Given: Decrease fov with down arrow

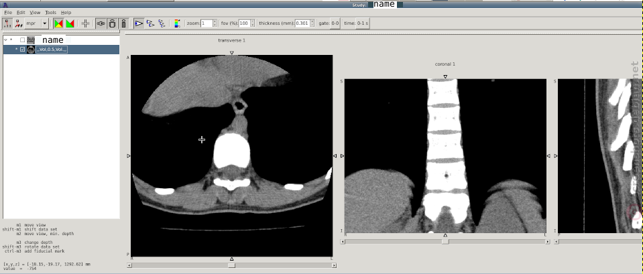Looking at the screenshot, I should [253, 25].
